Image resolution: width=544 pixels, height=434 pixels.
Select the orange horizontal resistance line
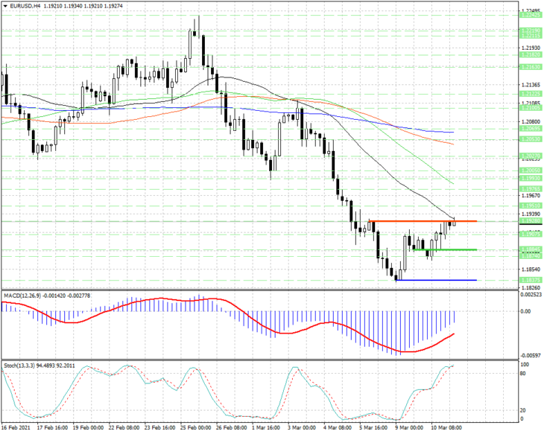coord(423,221)
